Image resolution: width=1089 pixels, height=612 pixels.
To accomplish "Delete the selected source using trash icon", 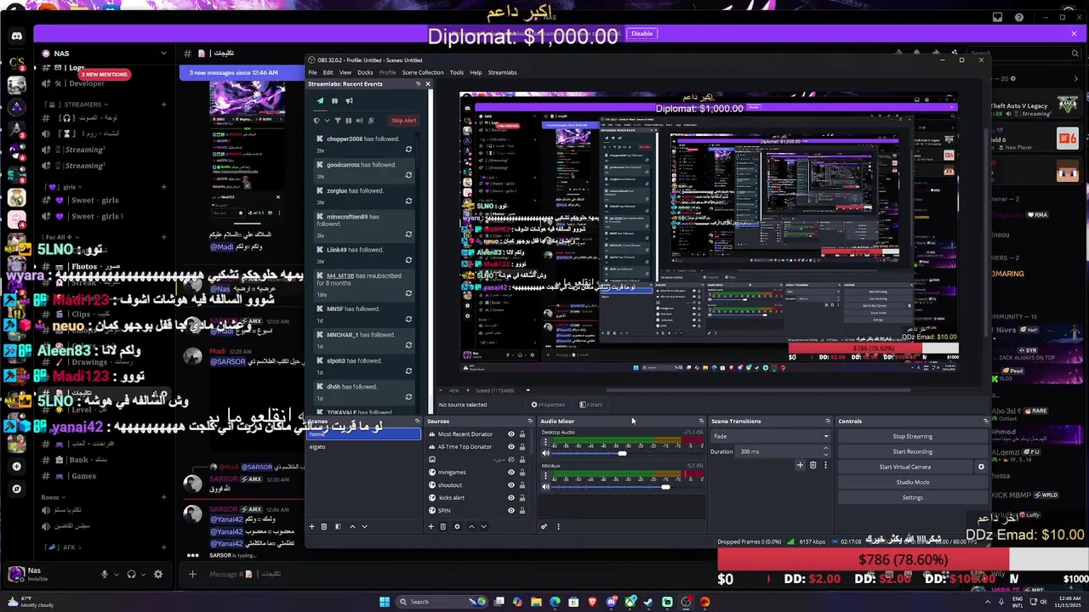I will pos(442,526).
